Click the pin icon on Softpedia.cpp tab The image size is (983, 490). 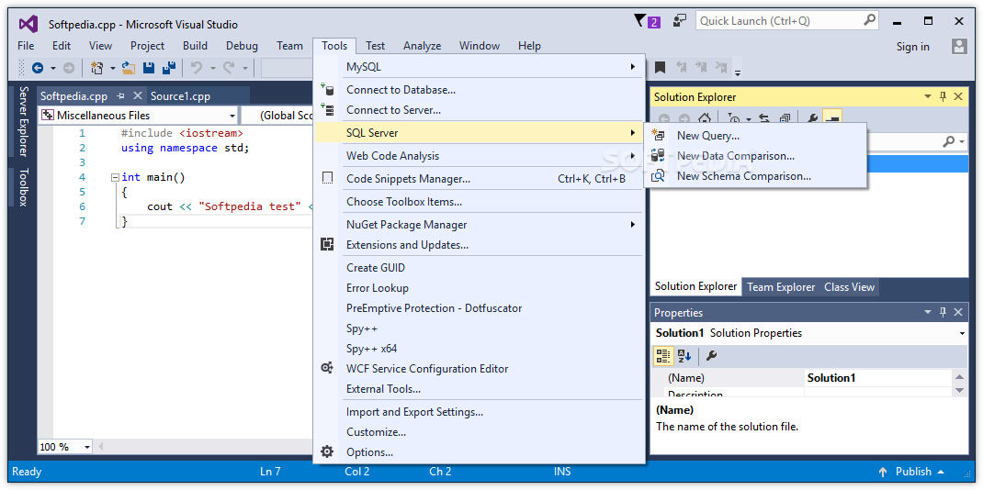(x=121, y=96)
